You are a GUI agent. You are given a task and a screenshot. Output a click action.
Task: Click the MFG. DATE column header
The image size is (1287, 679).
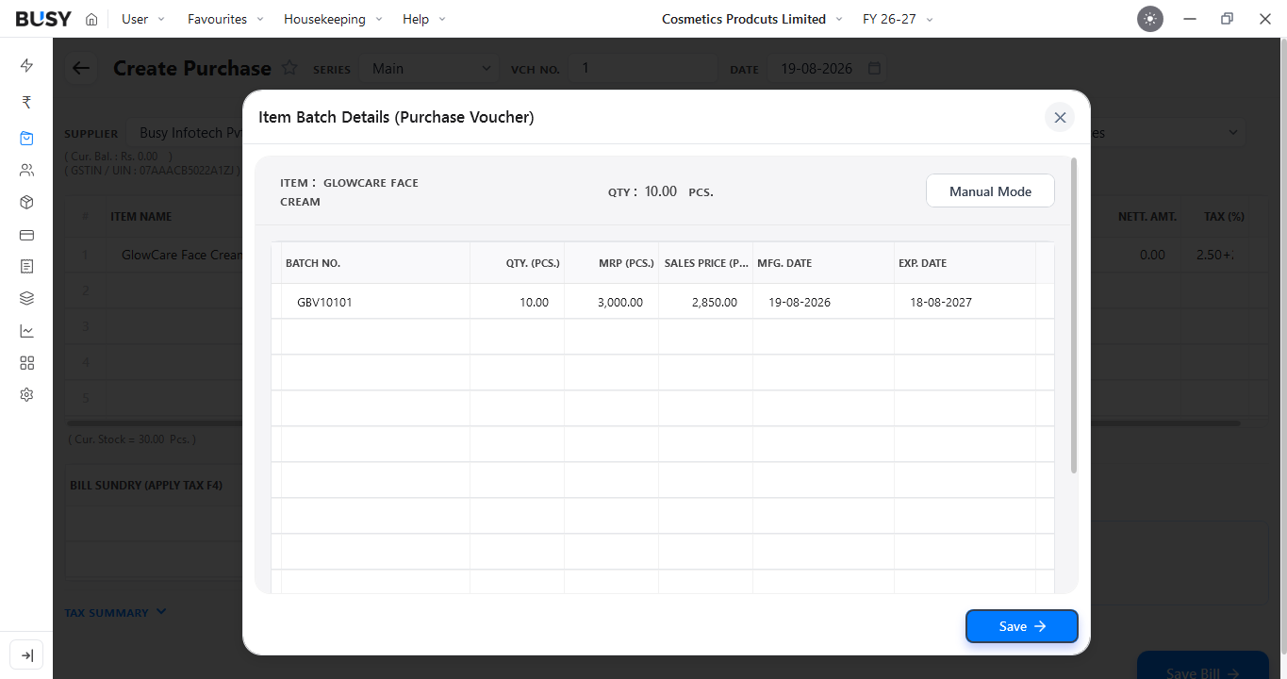[823, 263]
